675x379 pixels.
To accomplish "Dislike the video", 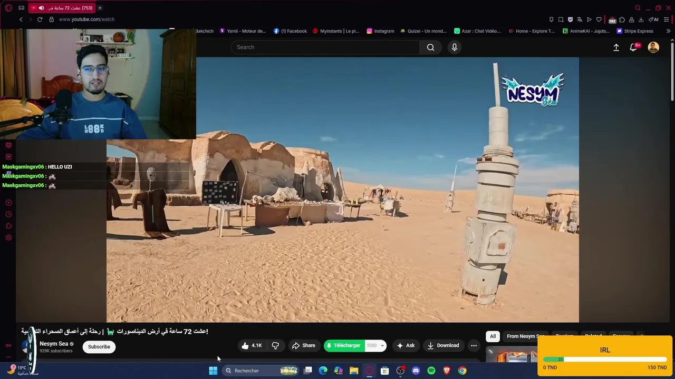I will point(275,346).
